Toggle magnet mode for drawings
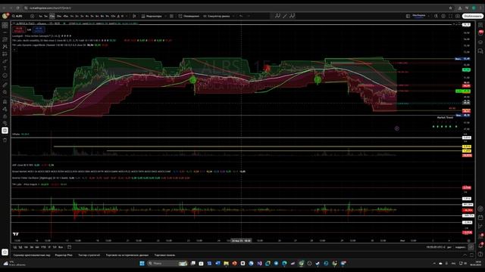Image resolution: width=485 pixels, height=272 pixels. 5,101
